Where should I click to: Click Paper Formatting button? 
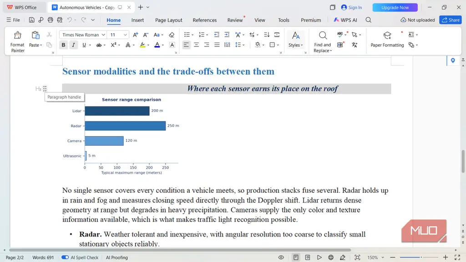387,39
